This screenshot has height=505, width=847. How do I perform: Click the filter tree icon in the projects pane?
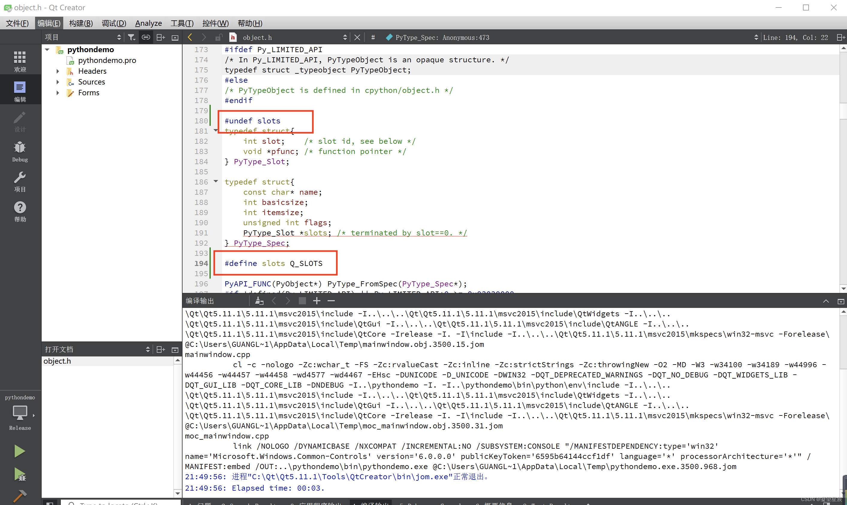coord(131,37)
